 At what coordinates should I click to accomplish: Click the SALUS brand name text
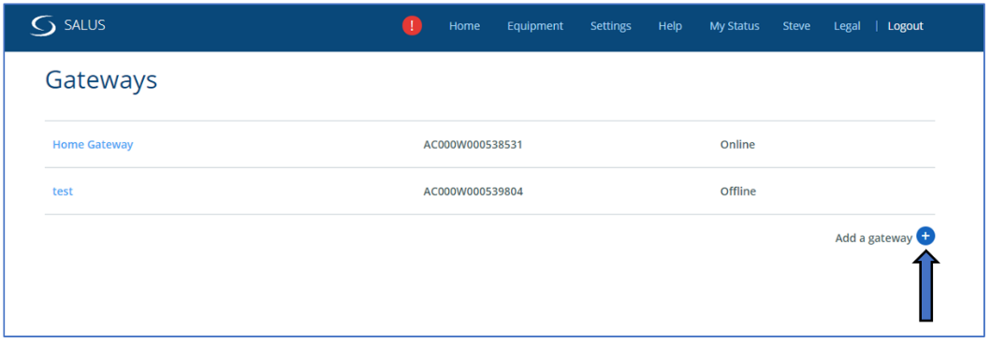tap(84, 26)
